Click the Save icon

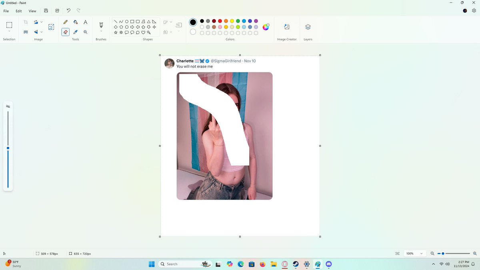point(46,11)
